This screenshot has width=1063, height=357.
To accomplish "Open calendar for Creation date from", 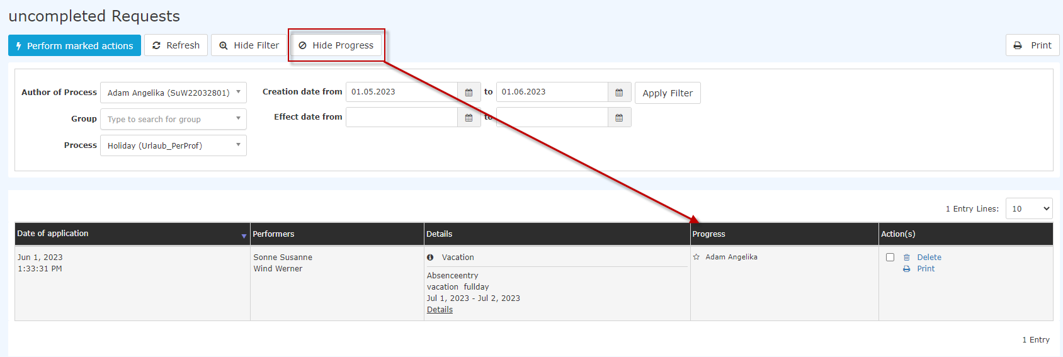I will pos(469,93).
